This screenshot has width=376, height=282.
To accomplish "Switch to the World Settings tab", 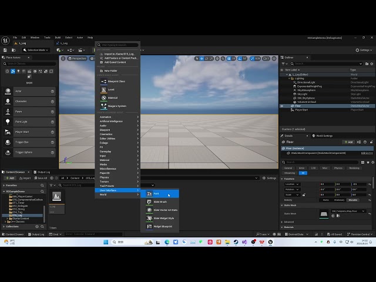I will (323, 136).
